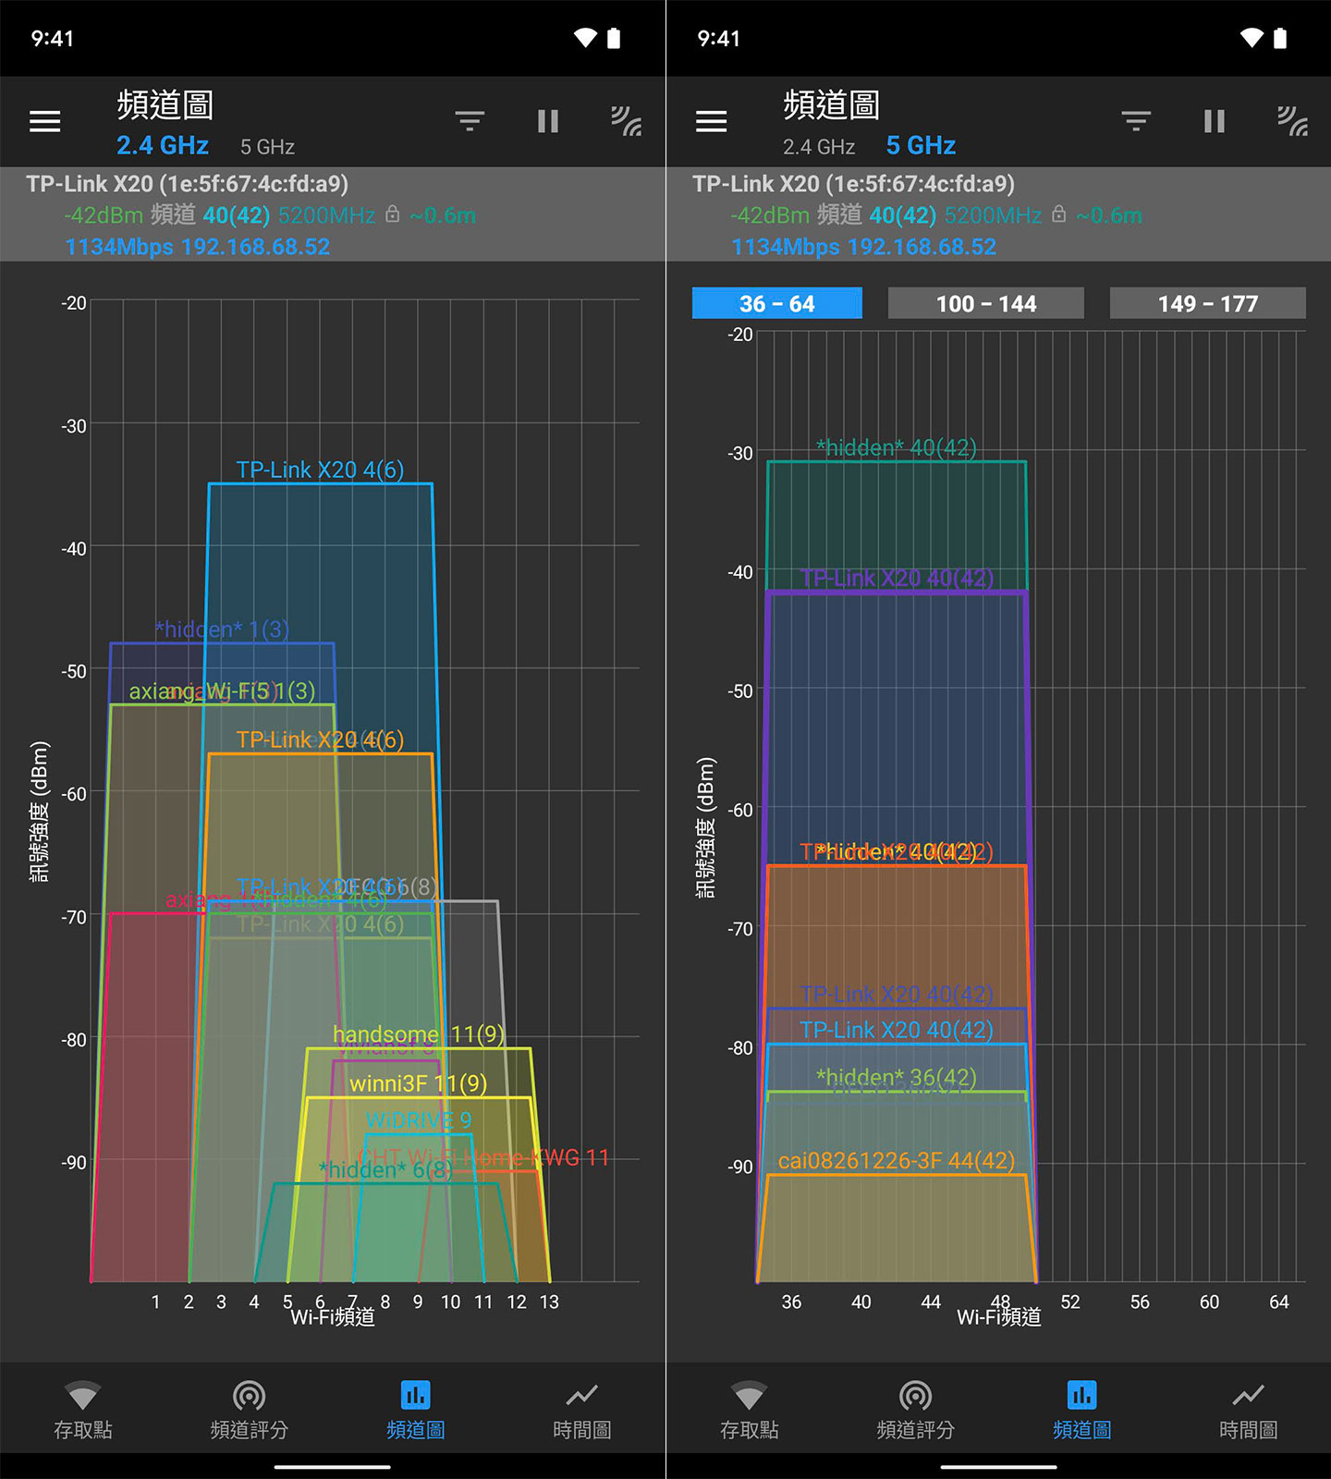
Task: Tap Wi-Fi scan icon in right screen
Action: [1292, 121]
